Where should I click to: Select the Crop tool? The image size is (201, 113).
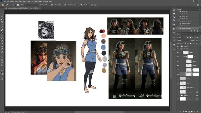tap(2, 22)
